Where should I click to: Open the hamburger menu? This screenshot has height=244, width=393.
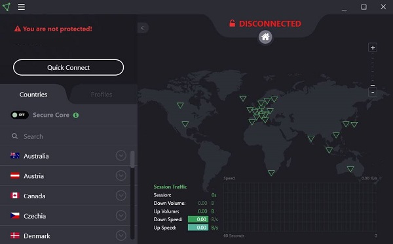point(22,7)
